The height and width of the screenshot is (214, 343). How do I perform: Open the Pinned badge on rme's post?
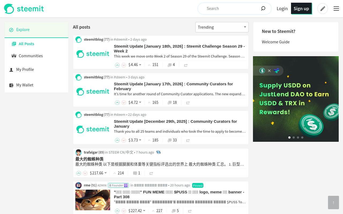(x=198, y=186)
